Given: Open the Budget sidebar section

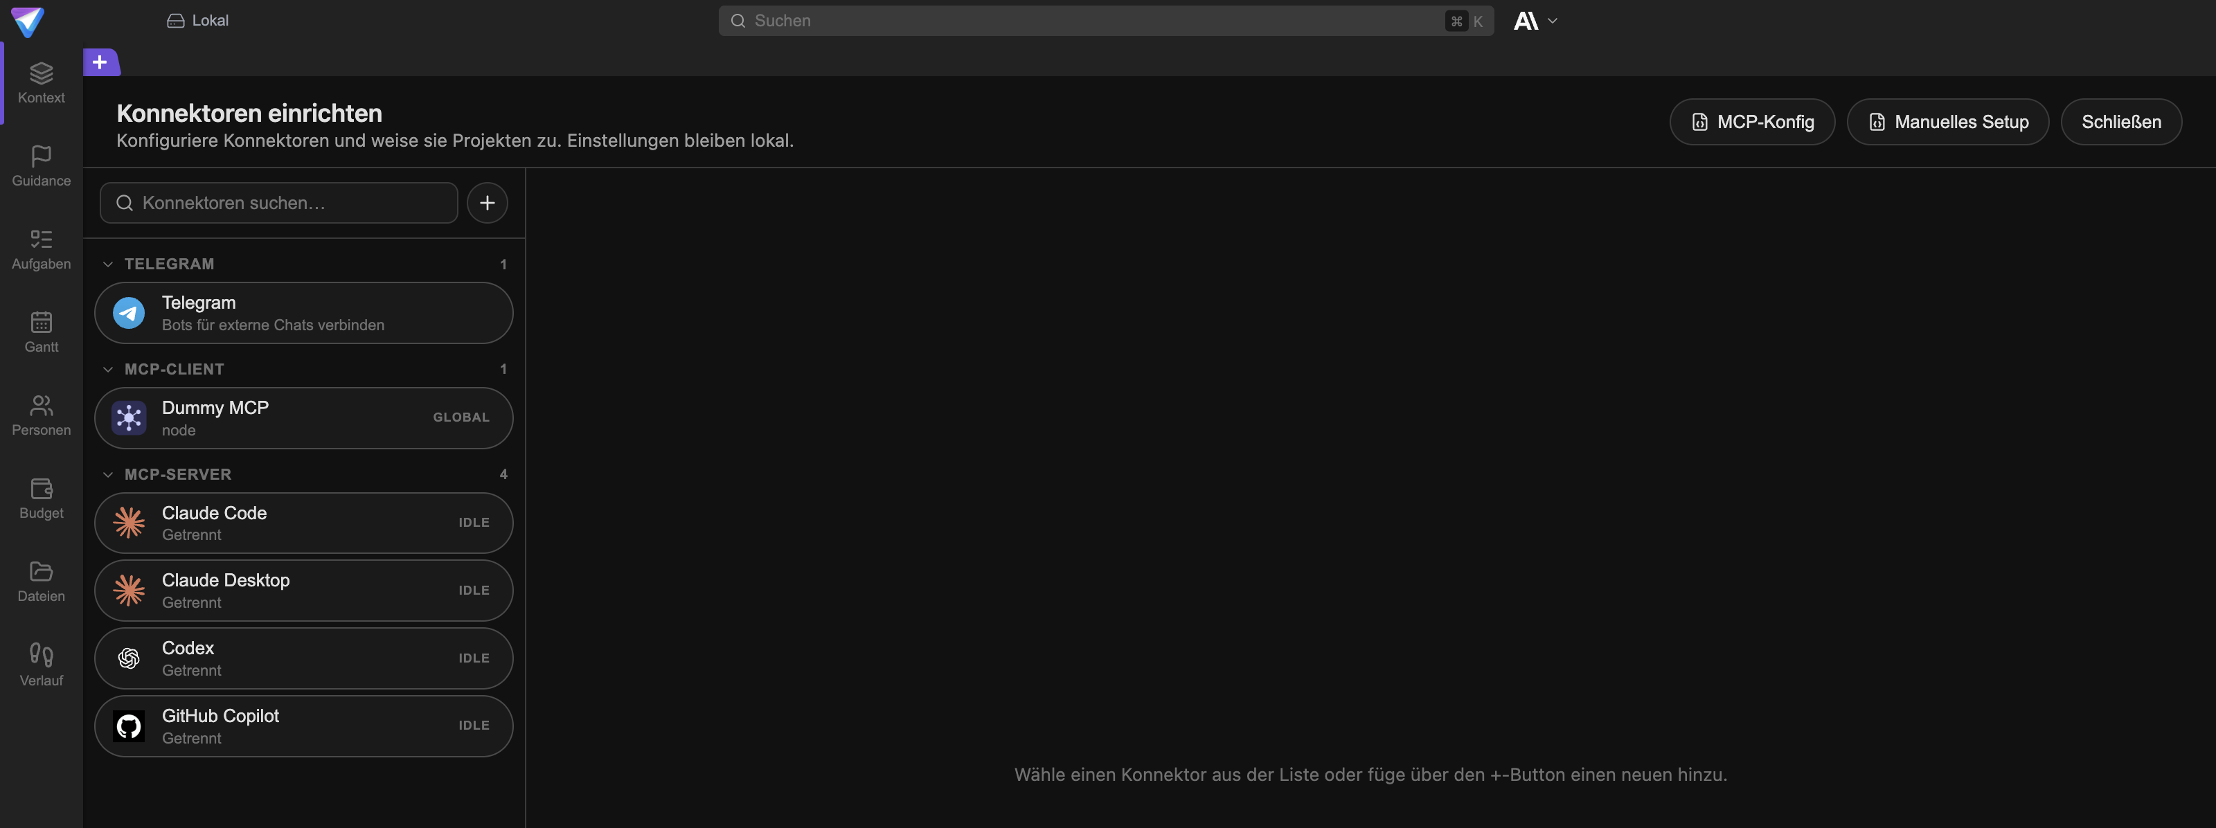Looking at the screenshot, I should (42, 498).
